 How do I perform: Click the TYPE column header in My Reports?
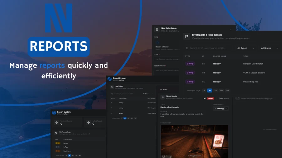click(188, 56)
